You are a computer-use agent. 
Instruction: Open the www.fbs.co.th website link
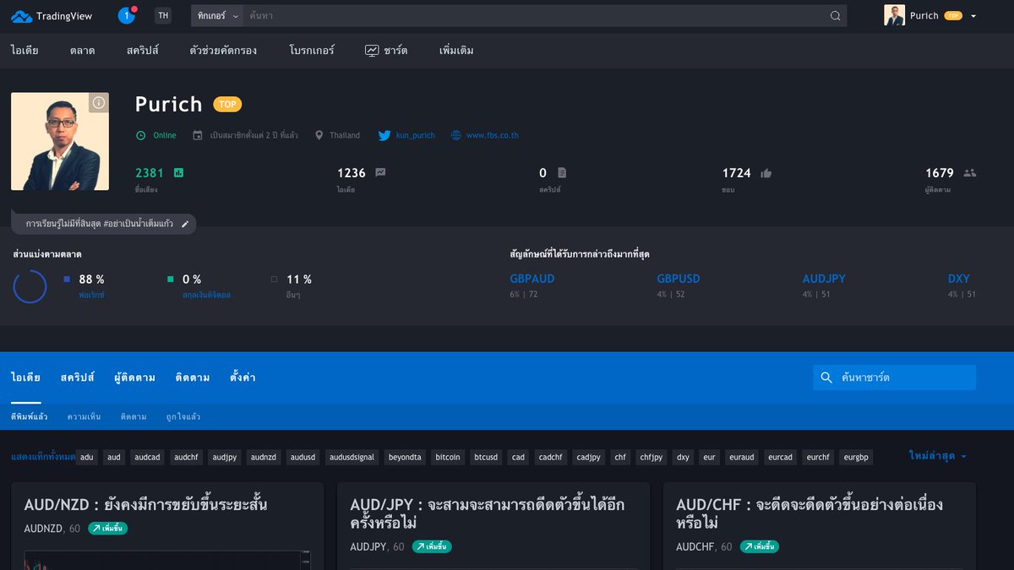pyautogui.click(x=485, y=135)
